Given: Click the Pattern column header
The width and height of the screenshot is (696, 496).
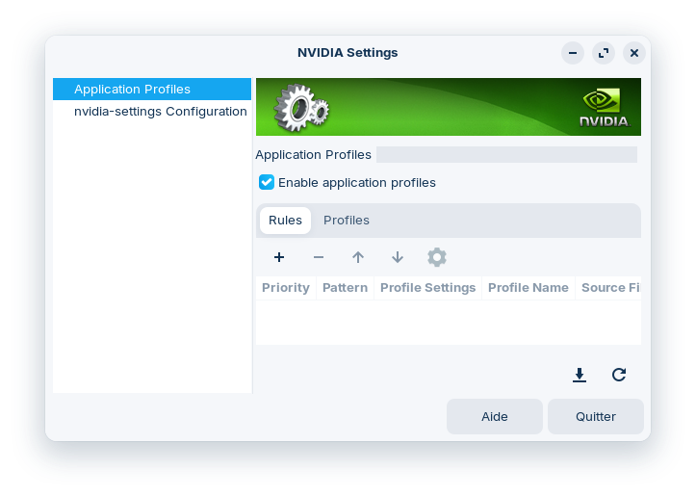Looking at the screenshot, I should coord(345,288).
